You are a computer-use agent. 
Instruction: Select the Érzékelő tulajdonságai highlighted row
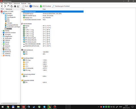point(52,12)
